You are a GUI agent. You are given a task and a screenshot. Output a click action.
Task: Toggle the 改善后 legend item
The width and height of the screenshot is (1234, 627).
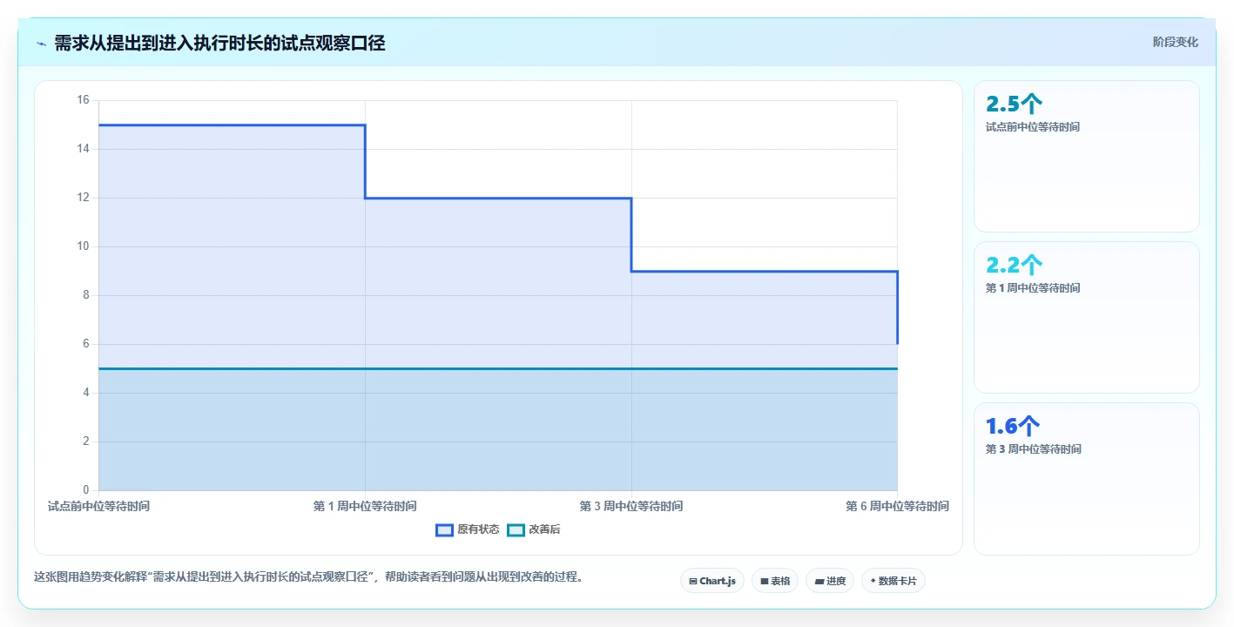[534, 529]
